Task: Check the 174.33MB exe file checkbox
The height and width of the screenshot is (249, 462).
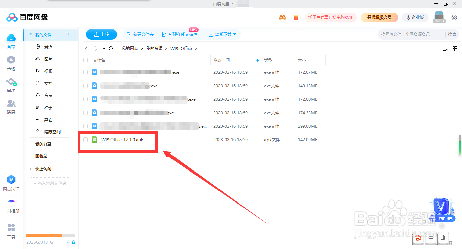Action: 86,113
